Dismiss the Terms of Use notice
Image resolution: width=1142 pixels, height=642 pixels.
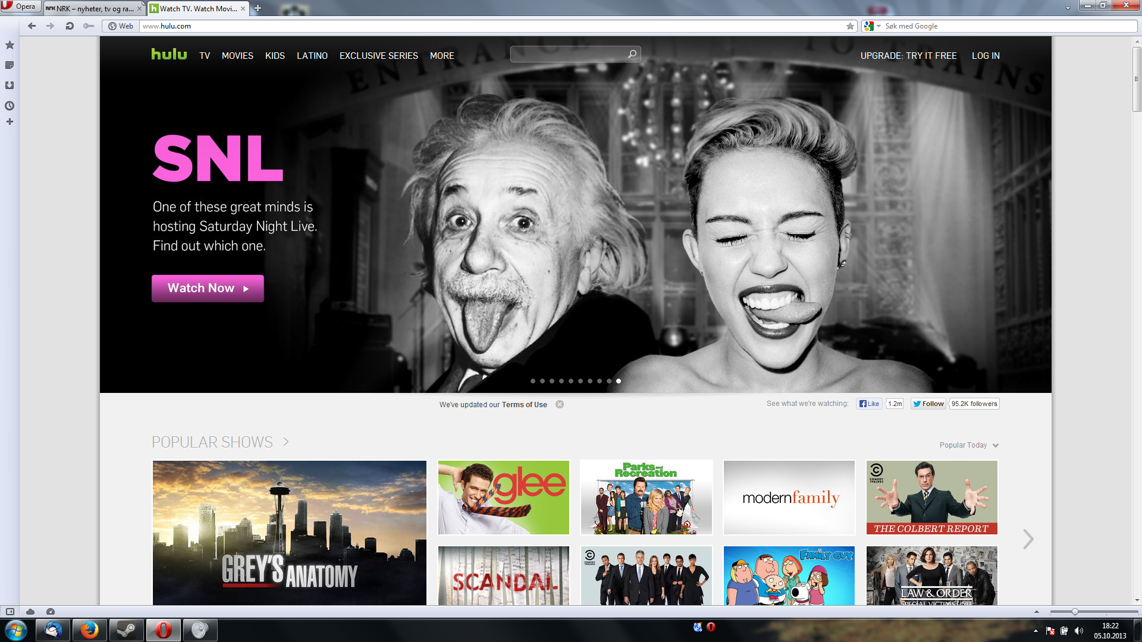[560, 404]
